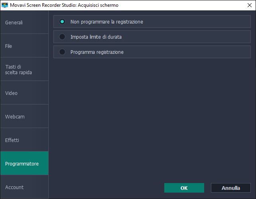Image resolution: width=256 pixels, height=199 pixels.
Task: Select the highlighted Programmatore tab
Action: click(x=24, y=164)
